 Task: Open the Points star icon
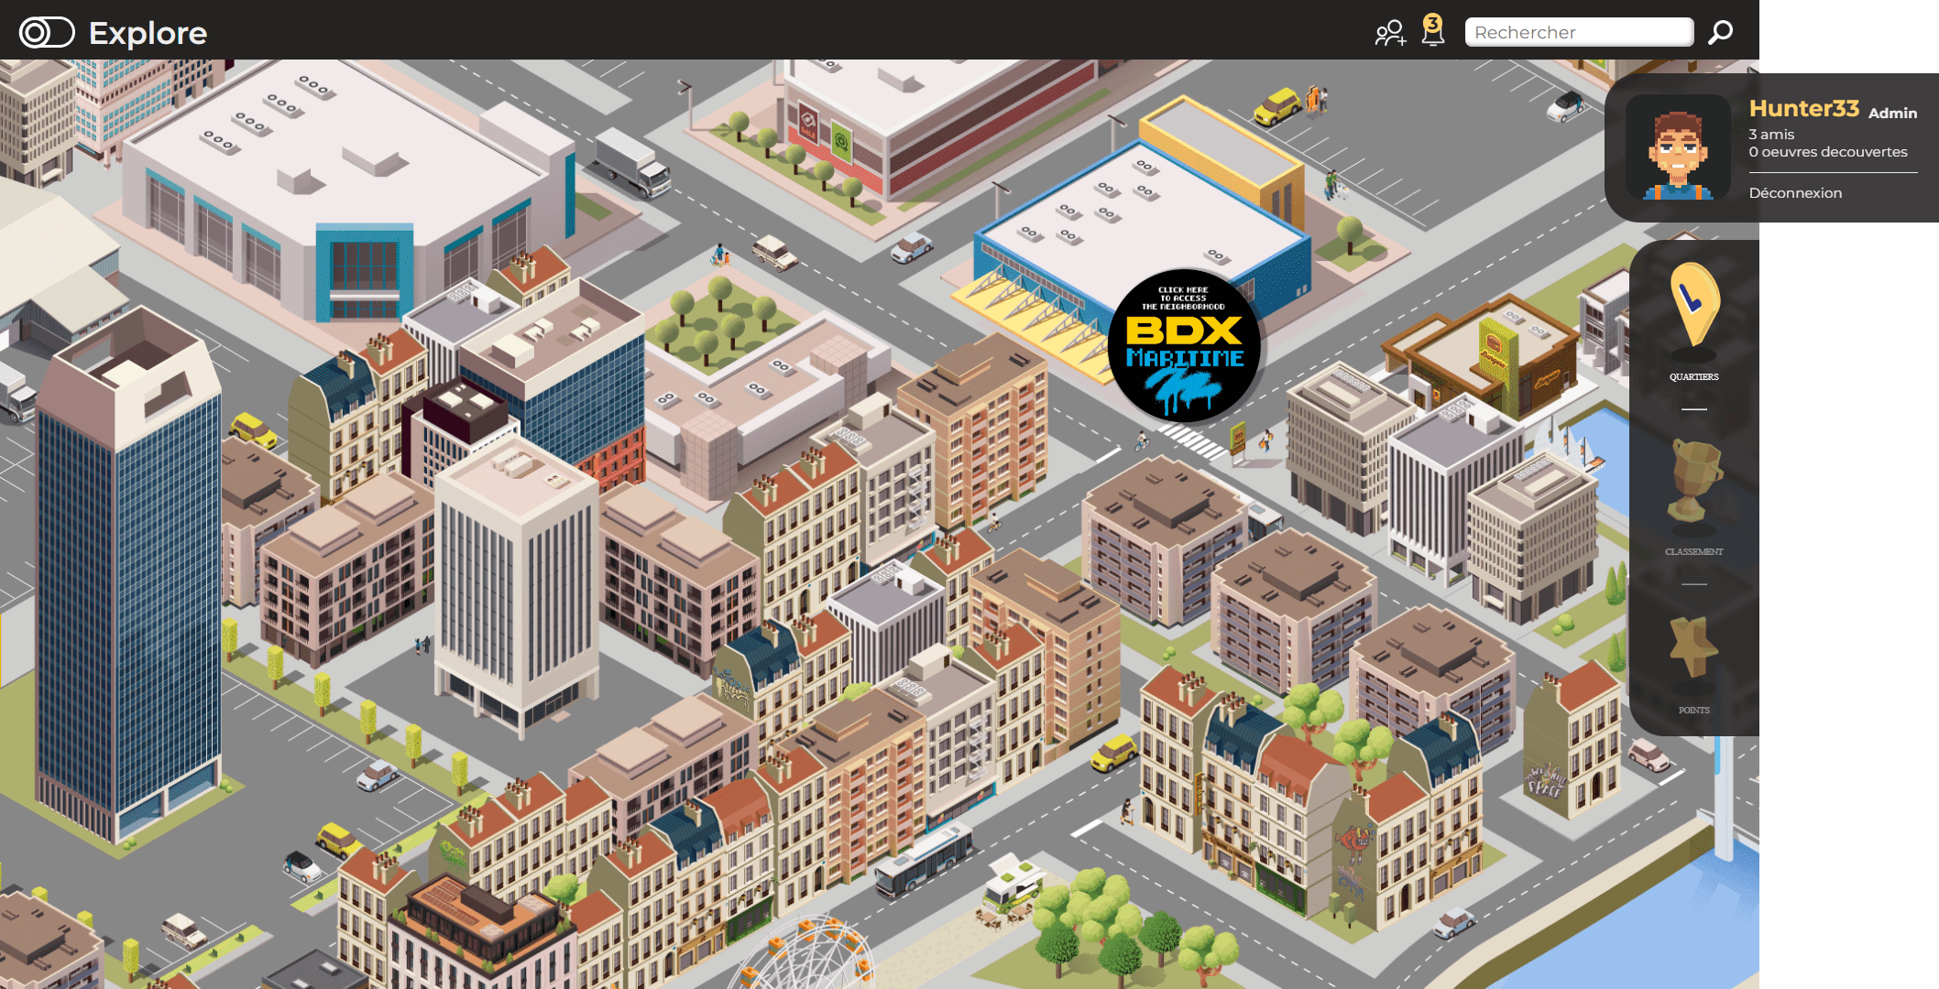coord(1693,648)
